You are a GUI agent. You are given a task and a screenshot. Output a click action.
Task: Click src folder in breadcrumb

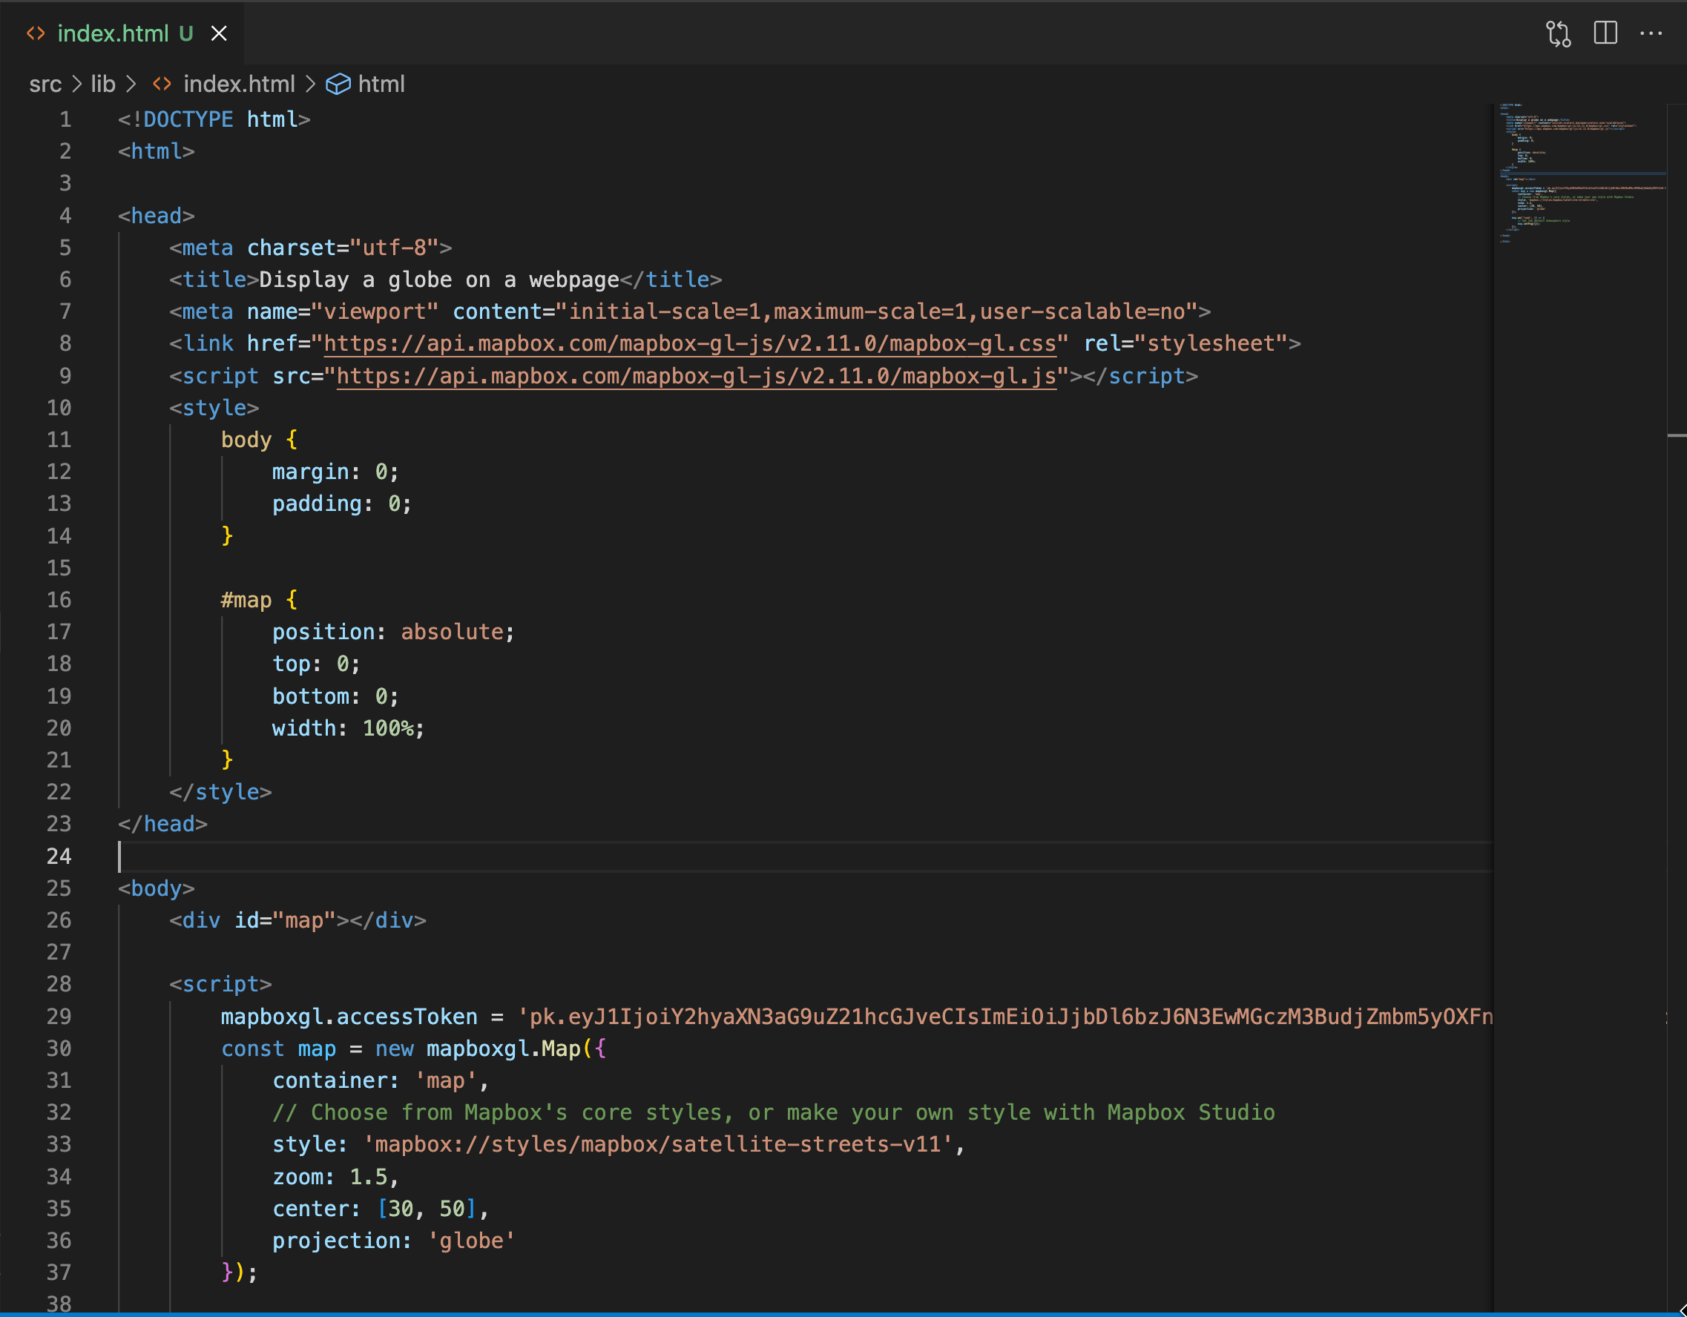pos(45,83)
